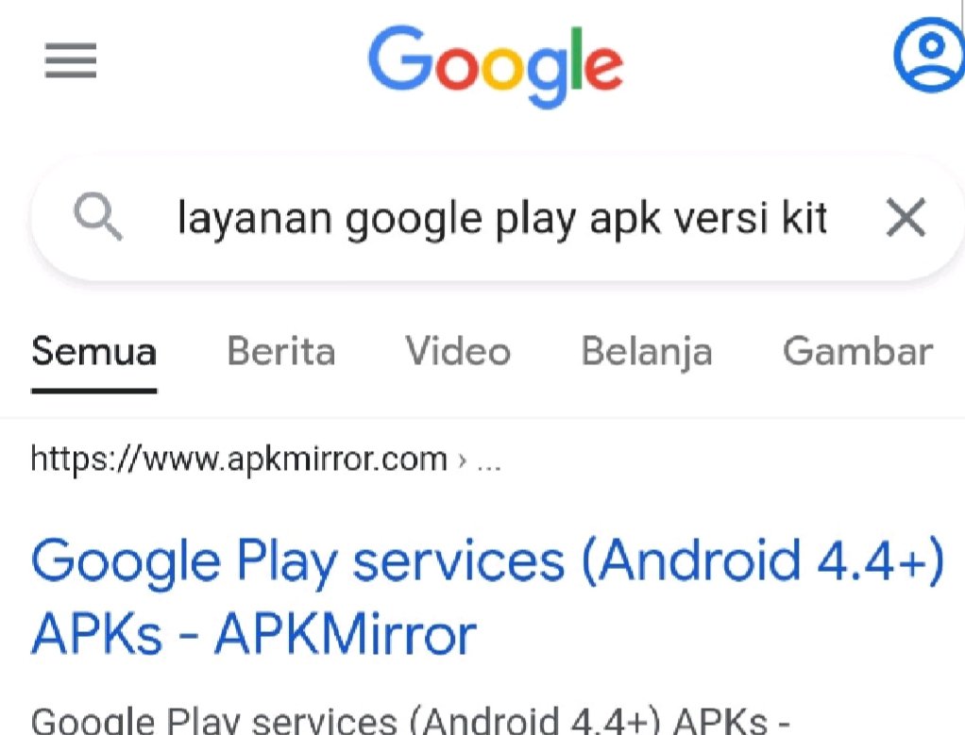Place cursor after the word 'kit' in query
The image size is (965, 735).
[829, 218]
